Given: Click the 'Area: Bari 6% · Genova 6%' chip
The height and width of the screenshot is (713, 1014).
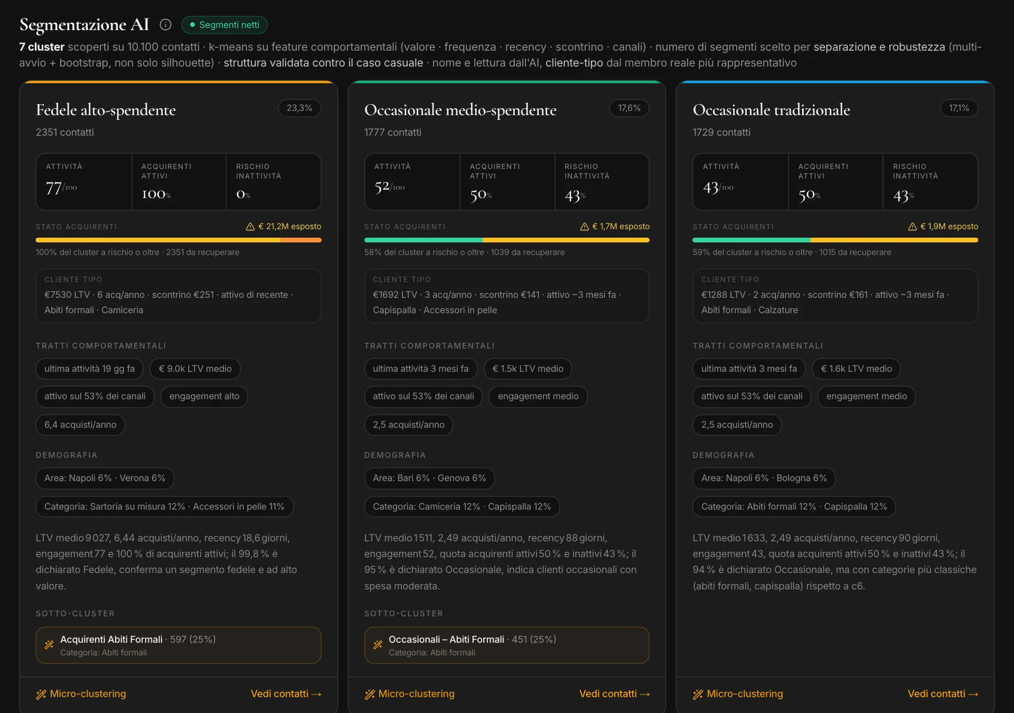Looking at the screenshot, I should point(429,479).
